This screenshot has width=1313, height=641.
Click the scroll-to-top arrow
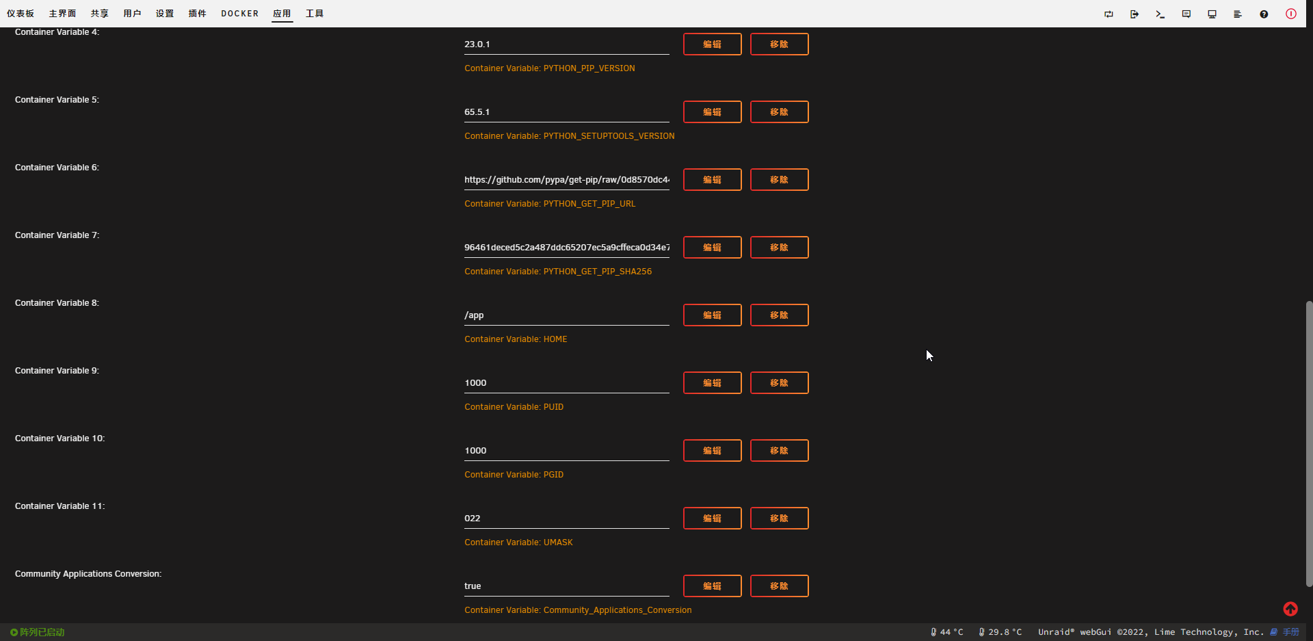click(x=1291, y=609)
